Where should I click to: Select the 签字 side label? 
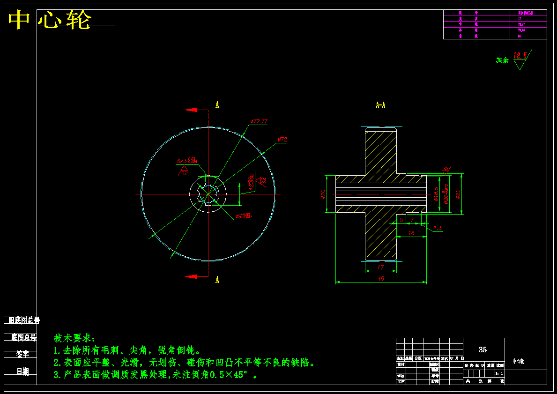point(23,354)
